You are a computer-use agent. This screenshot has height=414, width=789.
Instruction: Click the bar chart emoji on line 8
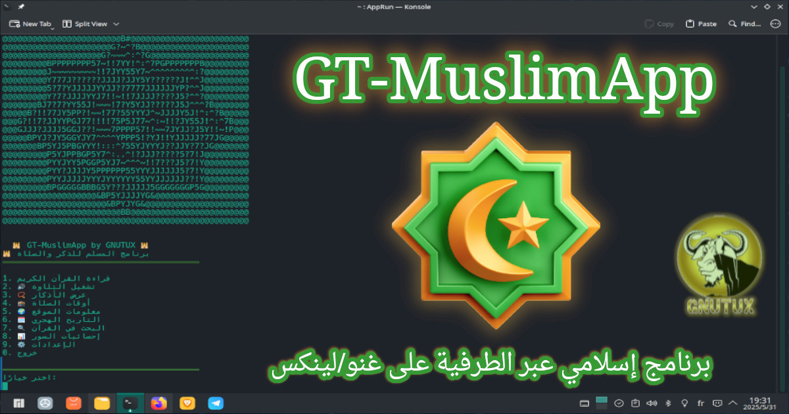[x=21, y=336]
